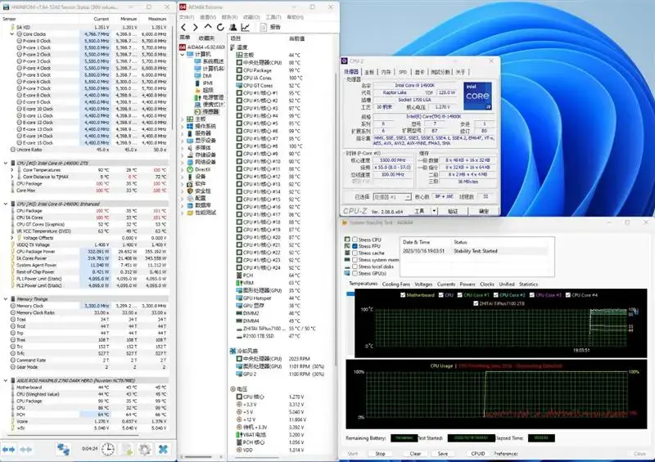
Task: Uncheck the Stress FPU checkbox
Action: pos(353,246)
